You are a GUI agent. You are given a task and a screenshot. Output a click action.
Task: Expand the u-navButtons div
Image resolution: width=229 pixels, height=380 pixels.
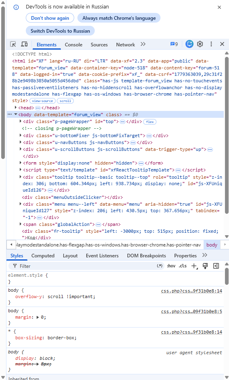click(21, 142)
